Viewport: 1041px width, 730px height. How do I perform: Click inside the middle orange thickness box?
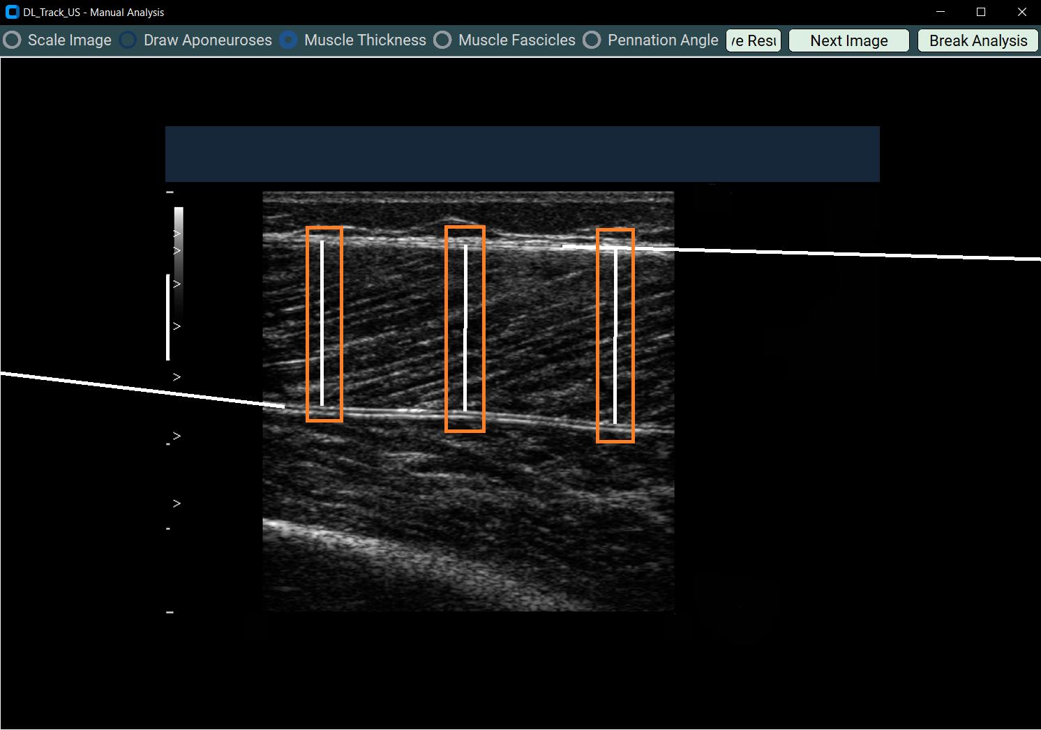[465, 329]
